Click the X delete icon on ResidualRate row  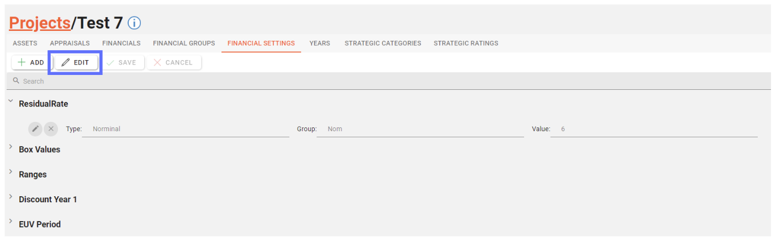coord(51,129)
